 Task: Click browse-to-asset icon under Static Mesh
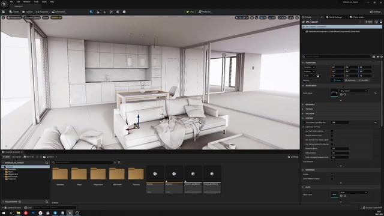coord(345,95)
